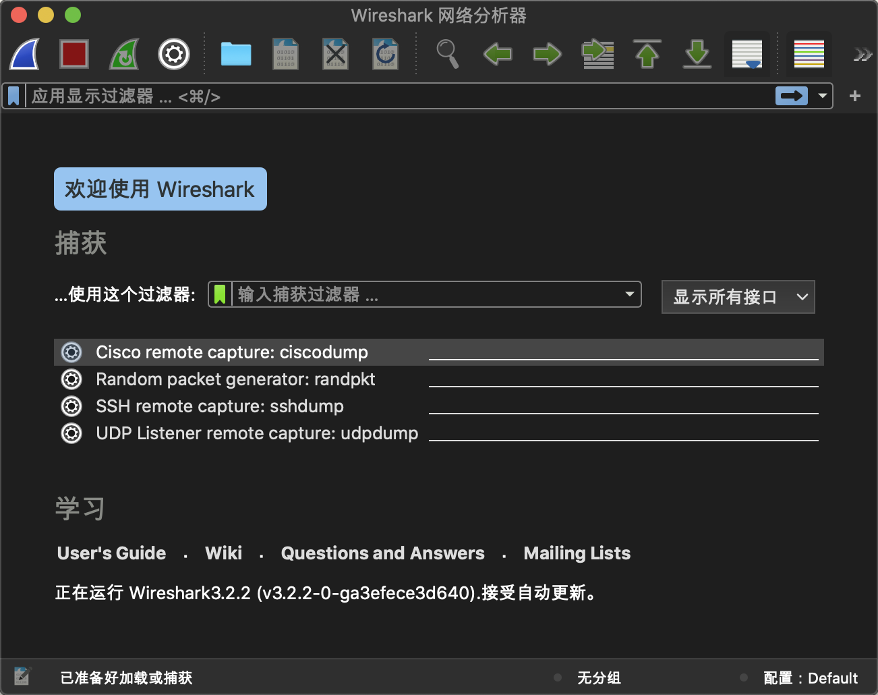Open Questions and Answers link

(382, 553)
